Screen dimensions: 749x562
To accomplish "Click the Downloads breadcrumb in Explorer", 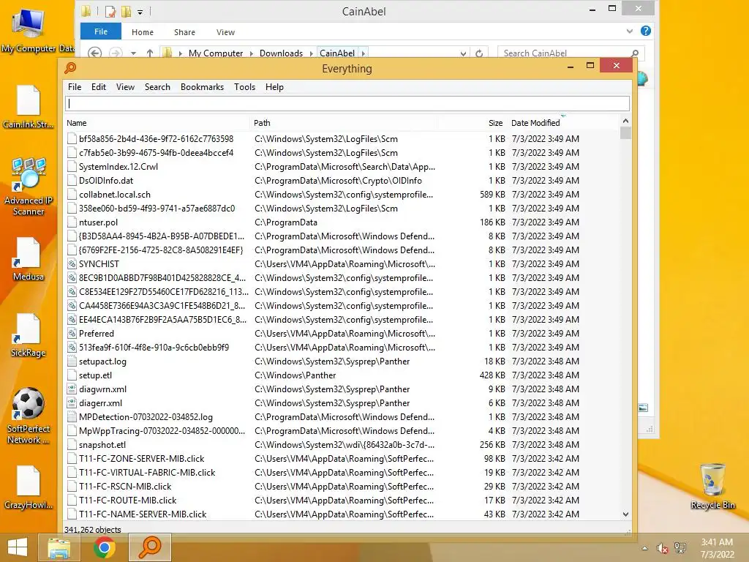I will [x=281, y=53].
